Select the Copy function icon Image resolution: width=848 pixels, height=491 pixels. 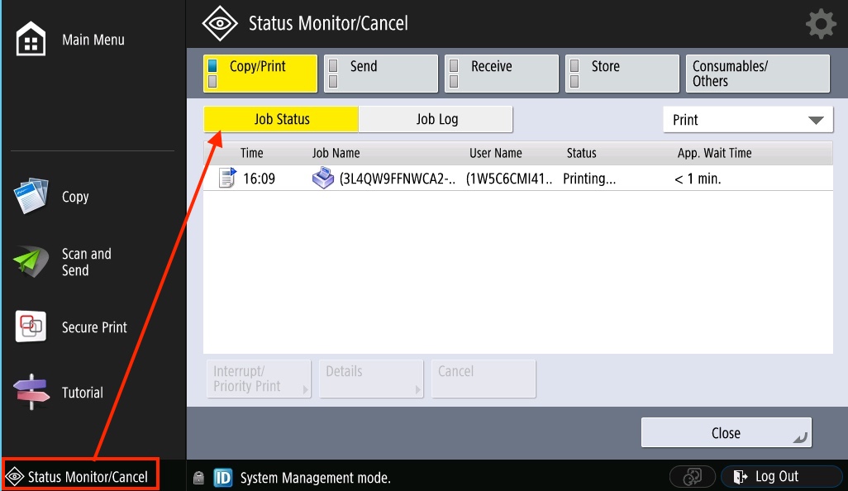[31, 197]
